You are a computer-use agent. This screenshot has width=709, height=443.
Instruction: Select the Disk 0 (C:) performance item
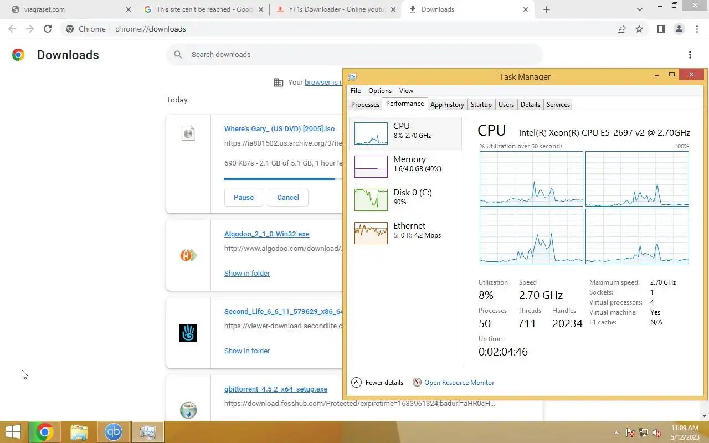click(x=406, y=199)
